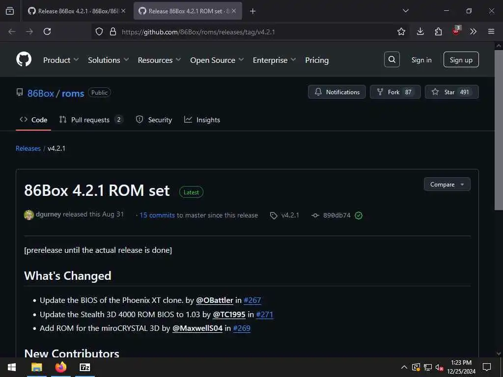
Task: Click the verified commit green checkmark
Action: point(359,215)
